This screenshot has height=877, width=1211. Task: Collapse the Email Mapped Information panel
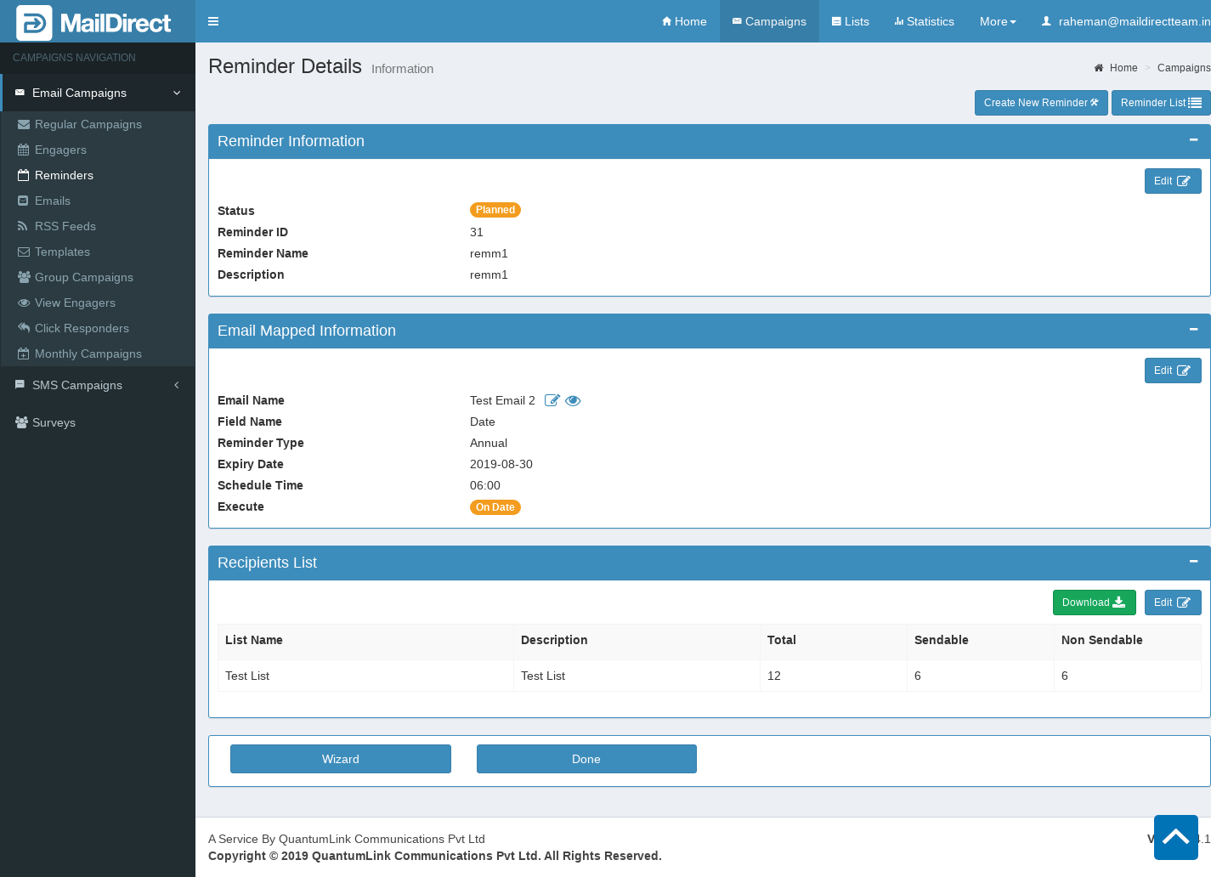click(1193, 330)
